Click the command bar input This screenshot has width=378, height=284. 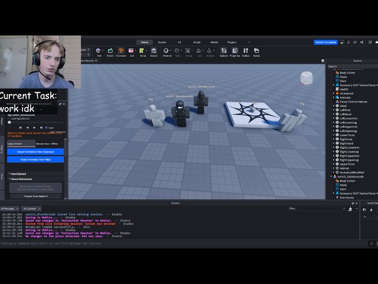point(183,243)
